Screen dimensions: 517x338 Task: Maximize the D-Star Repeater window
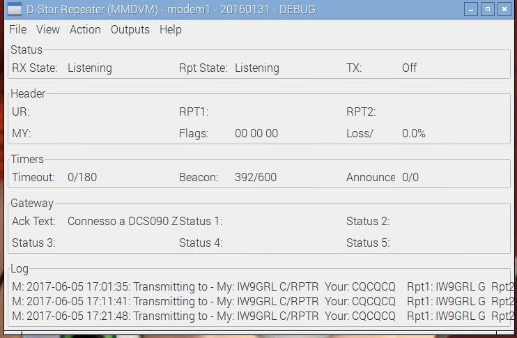(x=488, y=9)
